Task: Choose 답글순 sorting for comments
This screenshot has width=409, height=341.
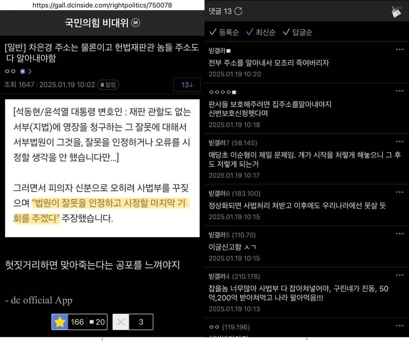Action: [x=297, y=32]
